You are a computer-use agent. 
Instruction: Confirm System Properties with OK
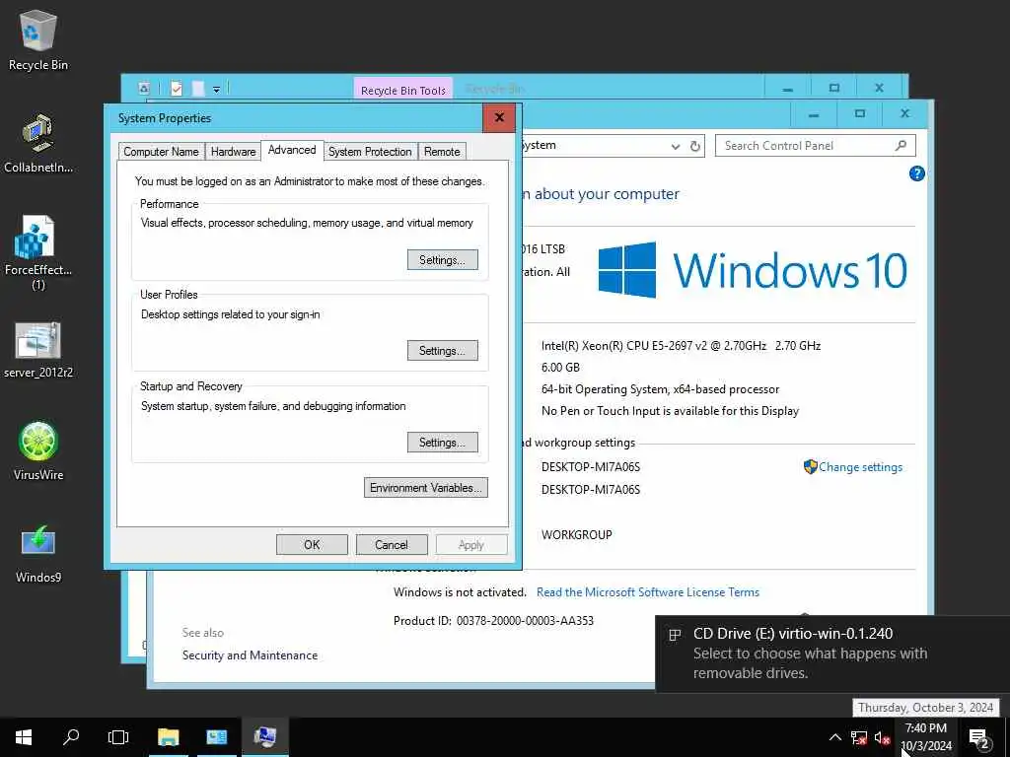click(x=312, y=544)
